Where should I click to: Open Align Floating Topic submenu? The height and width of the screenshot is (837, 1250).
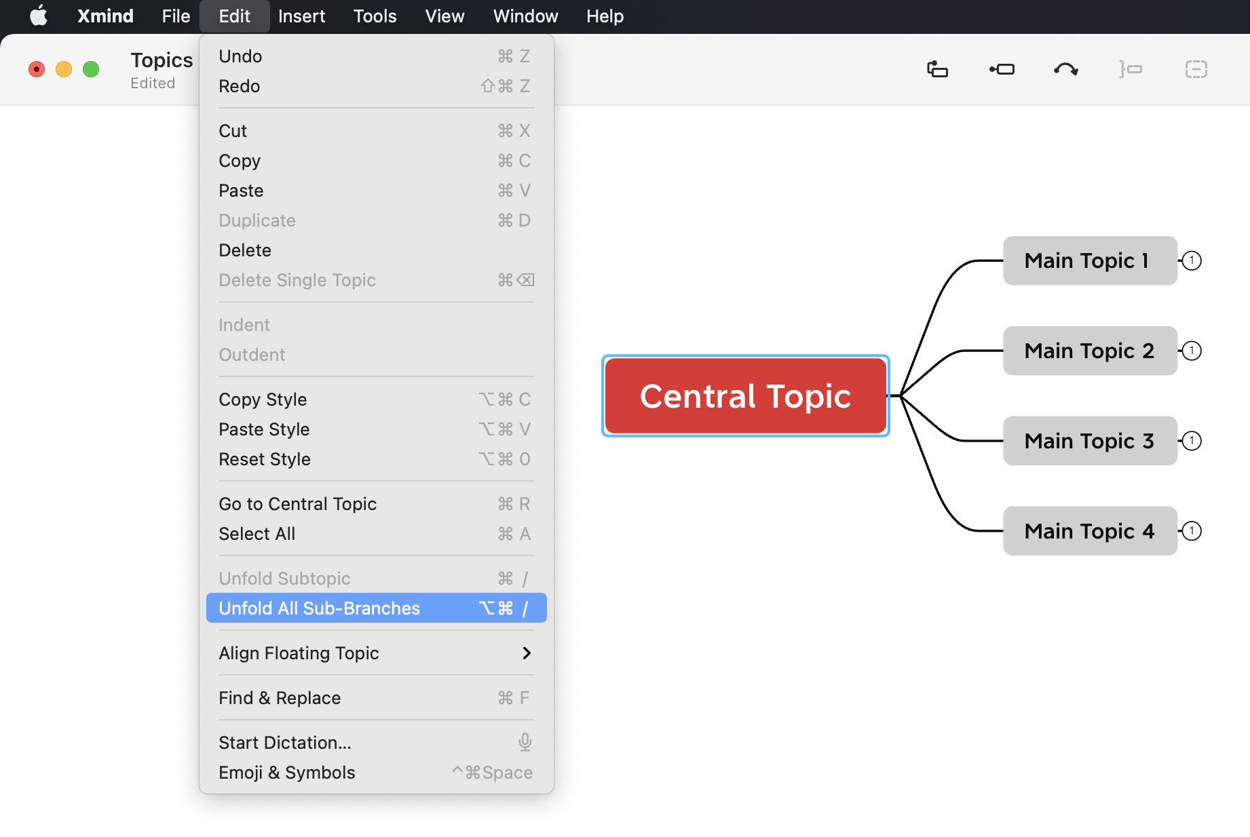pyautogui.click(x=376, y=653)
